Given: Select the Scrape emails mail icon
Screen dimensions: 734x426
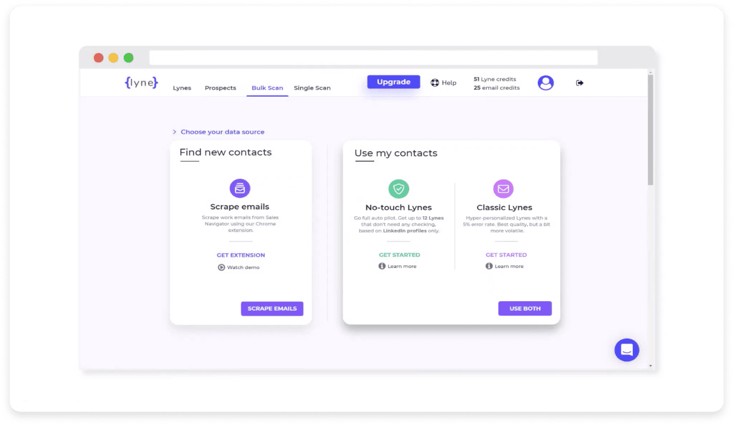Looking at the screenshot, I should (240, 188).
